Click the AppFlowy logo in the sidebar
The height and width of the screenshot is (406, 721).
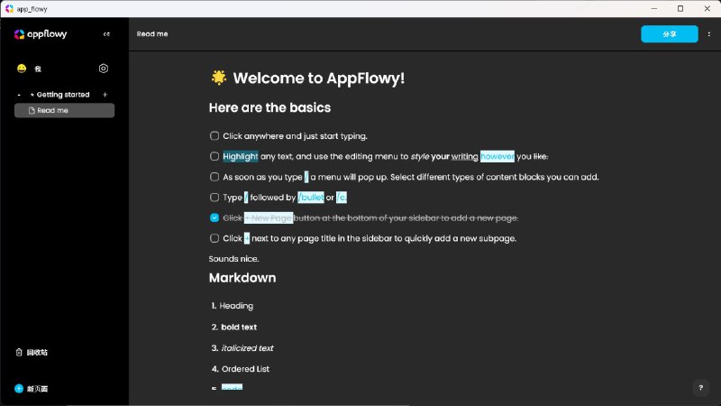41,34
